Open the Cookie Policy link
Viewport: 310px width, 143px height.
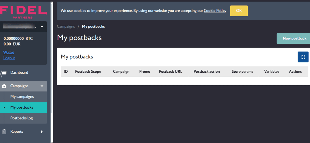(x=215, y=11)
